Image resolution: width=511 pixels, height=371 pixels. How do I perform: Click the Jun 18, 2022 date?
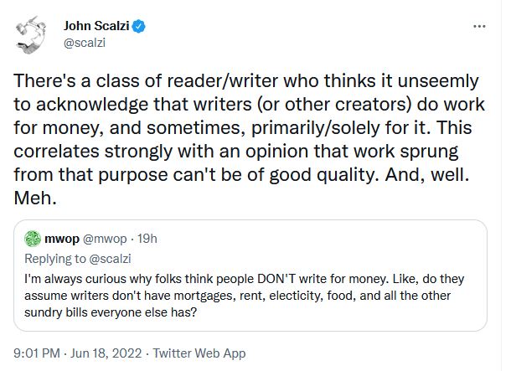pos(112,352)
